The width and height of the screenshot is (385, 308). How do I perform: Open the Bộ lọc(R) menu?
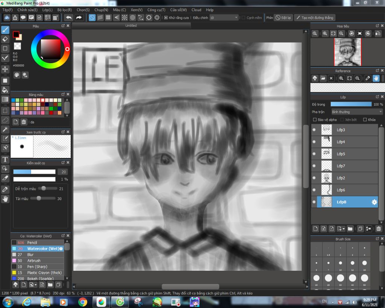[x=65, y=10]
